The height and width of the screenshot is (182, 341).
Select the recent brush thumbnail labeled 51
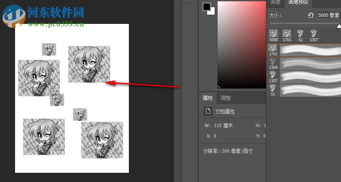pos(300,36)
